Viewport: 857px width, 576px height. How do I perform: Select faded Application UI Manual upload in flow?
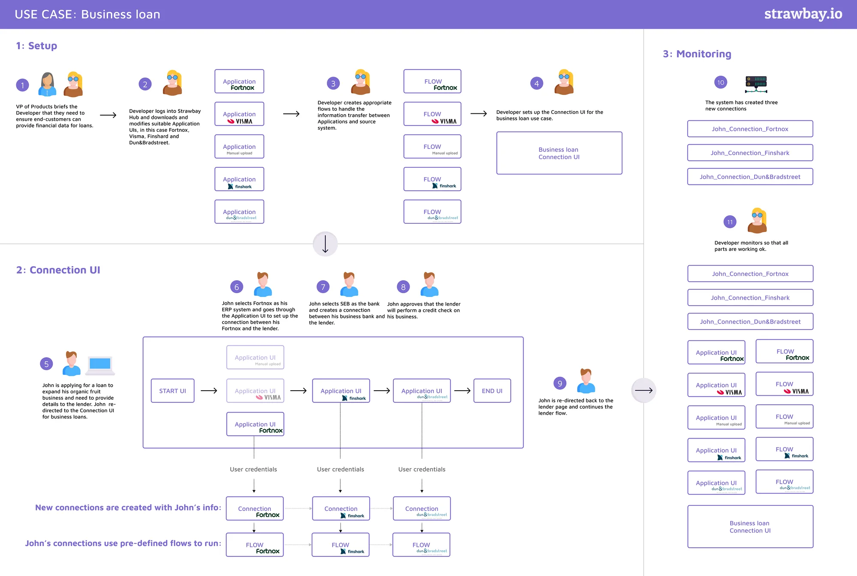[255, 357]
